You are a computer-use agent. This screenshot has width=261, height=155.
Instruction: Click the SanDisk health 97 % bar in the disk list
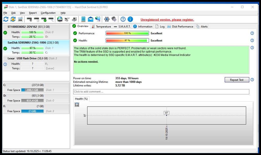click(x=32, y=48)
